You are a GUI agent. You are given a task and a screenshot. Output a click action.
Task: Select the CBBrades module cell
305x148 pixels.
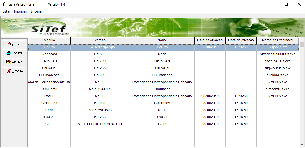point(49,103)
